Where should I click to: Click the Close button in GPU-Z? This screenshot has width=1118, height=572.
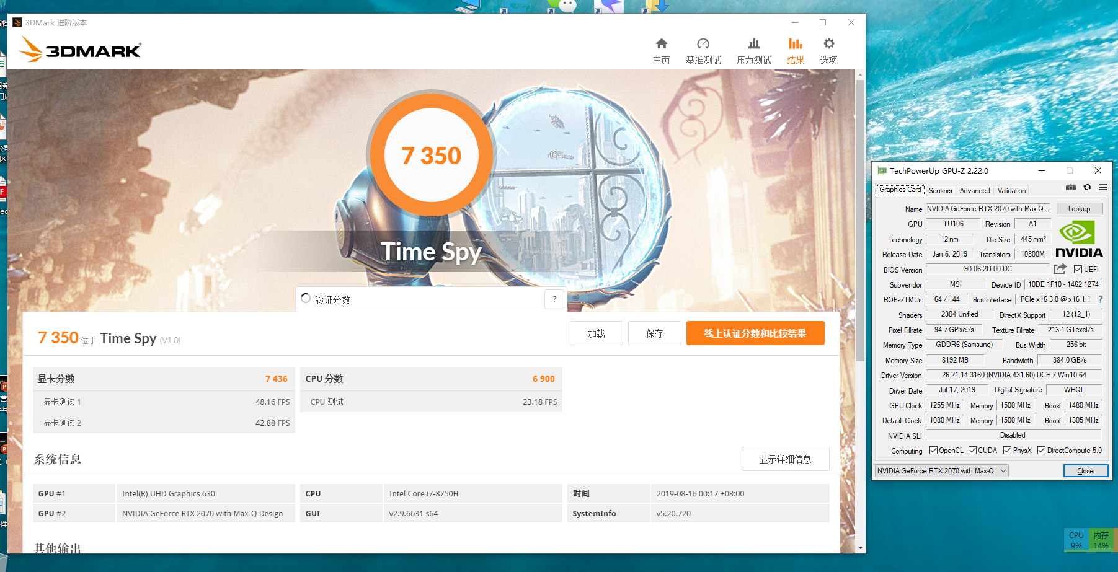(1085, 471)
